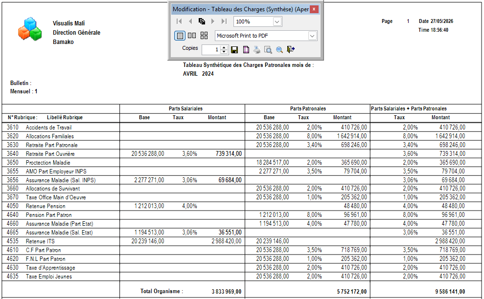The image size is (484, 299).
Task: Open the go-to-page icon
Action: tap(202, 21)
